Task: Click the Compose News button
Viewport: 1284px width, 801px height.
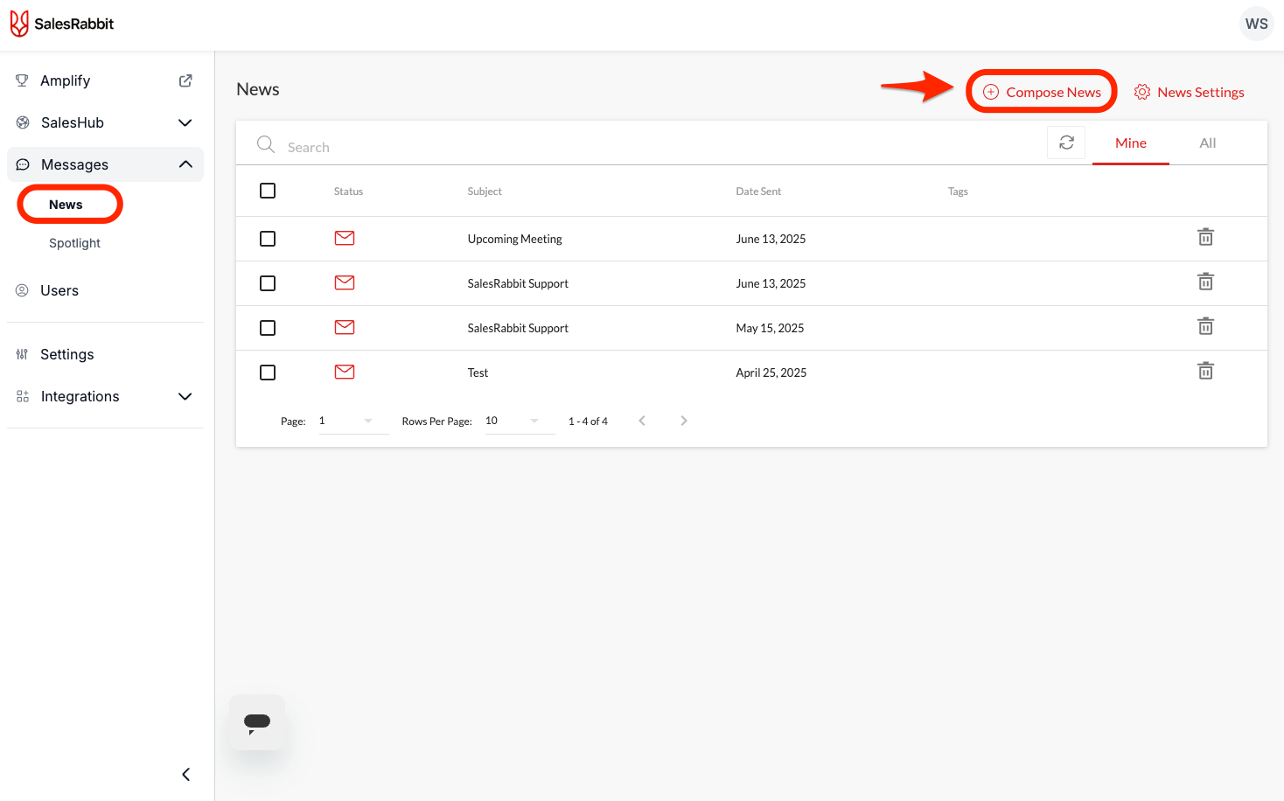Action: coord(1042,92)
